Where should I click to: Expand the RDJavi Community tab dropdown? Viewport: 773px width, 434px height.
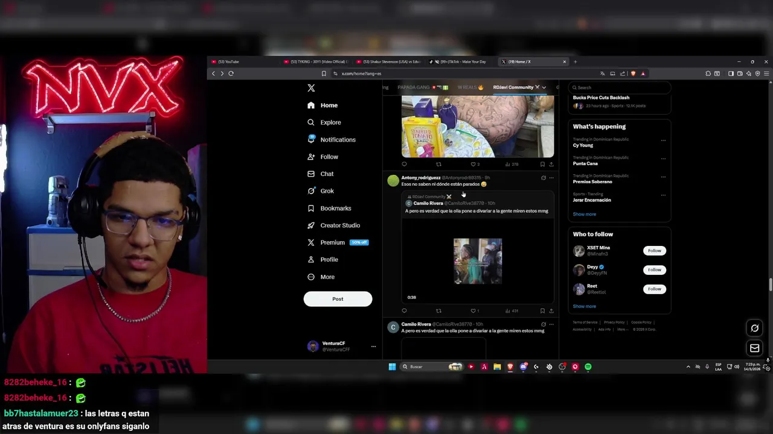[544, 87]
